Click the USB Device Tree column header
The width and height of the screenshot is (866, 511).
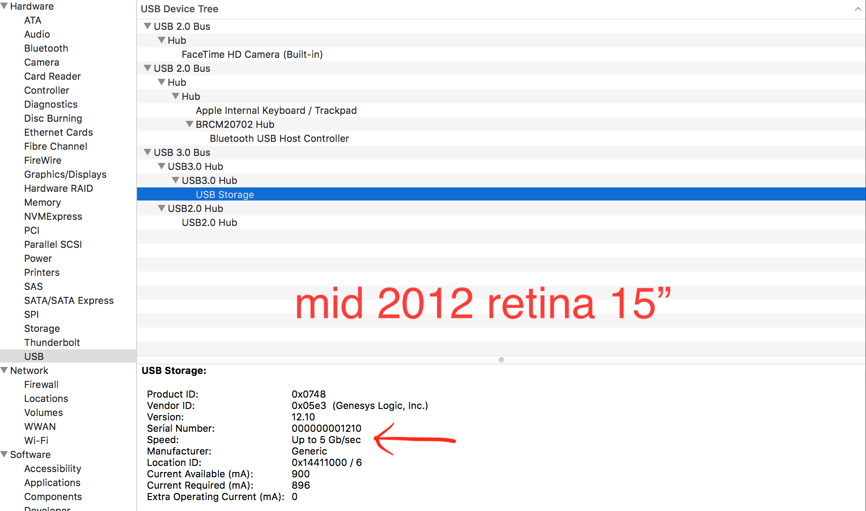tap(180, 9)
